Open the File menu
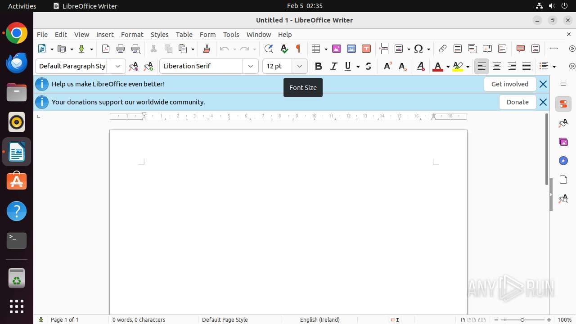Screen dimensions: 576x324 (42, 35)
